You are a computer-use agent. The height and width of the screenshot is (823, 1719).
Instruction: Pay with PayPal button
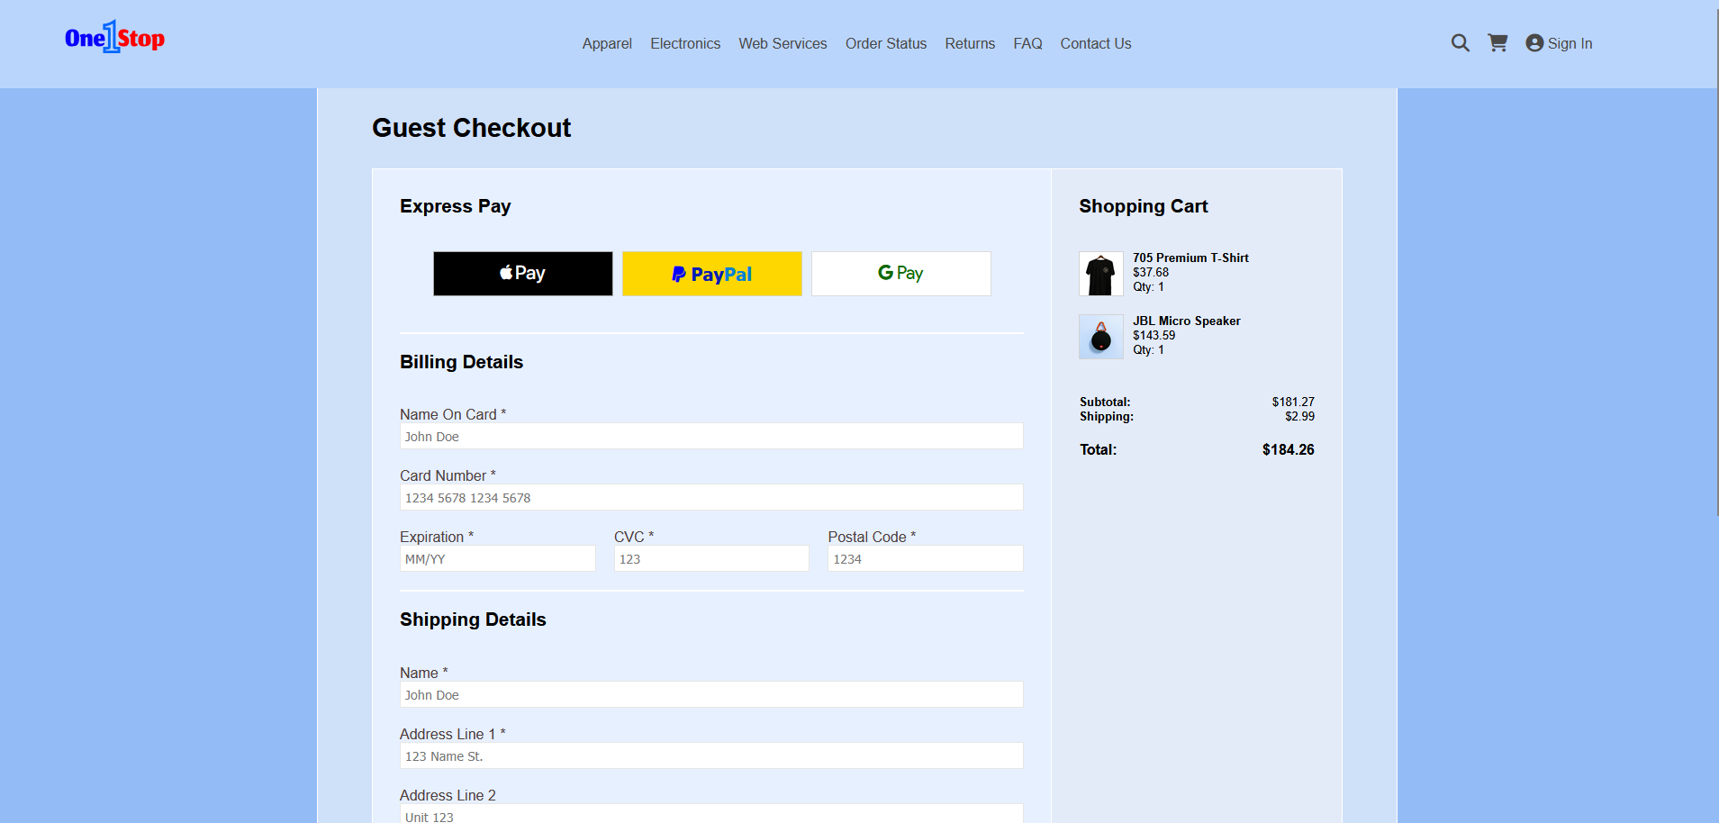712,274
